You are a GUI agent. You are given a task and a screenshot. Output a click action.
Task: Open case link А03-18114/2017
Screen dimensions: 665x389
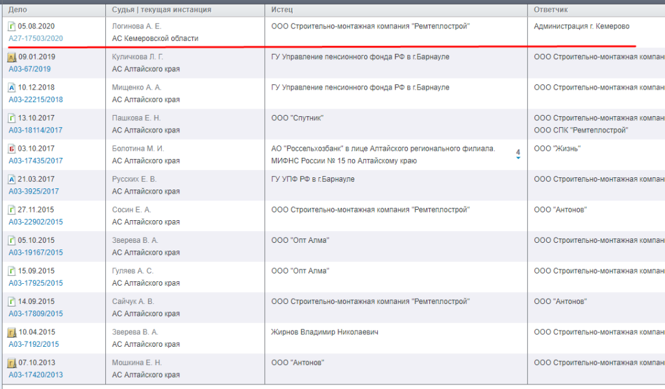point(36,130)
